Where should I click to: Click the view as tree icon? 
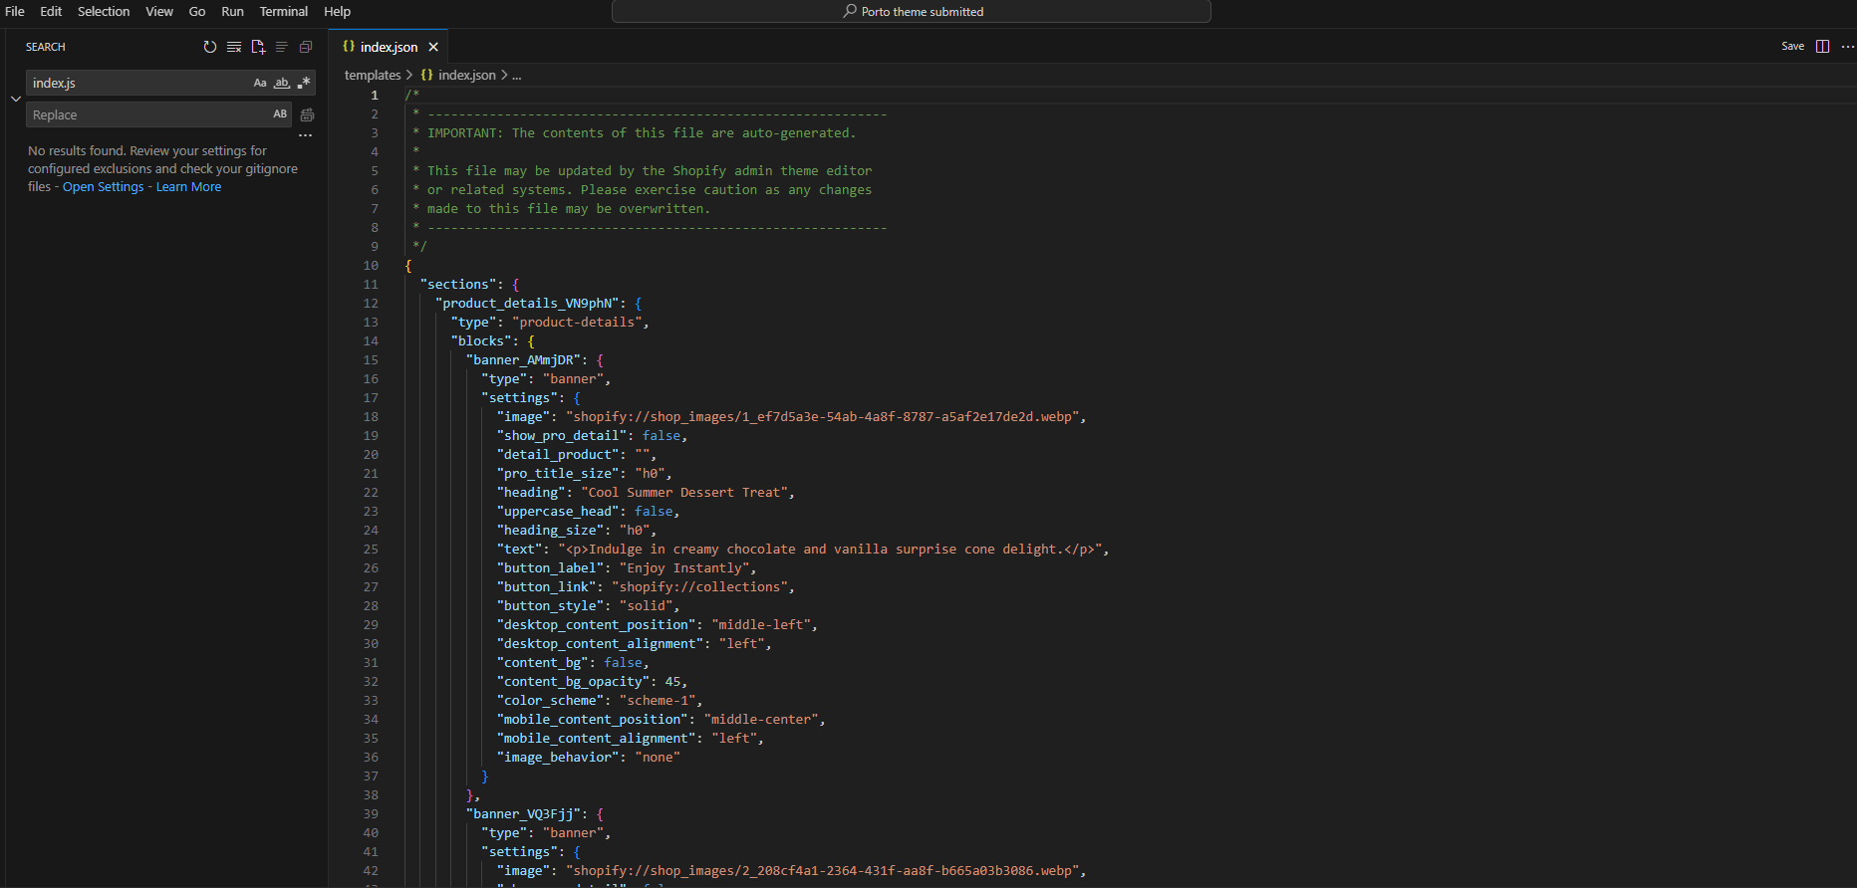point(282,47)
